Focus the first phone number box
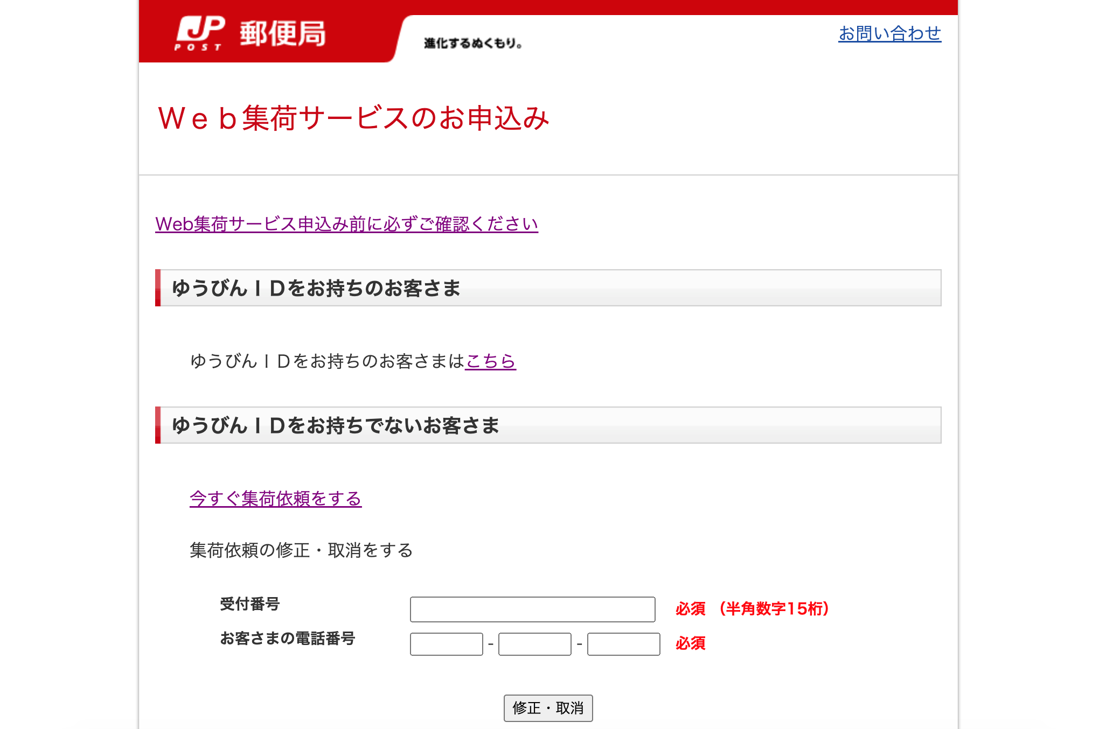The image size is (1113, 729). (446, 644)
